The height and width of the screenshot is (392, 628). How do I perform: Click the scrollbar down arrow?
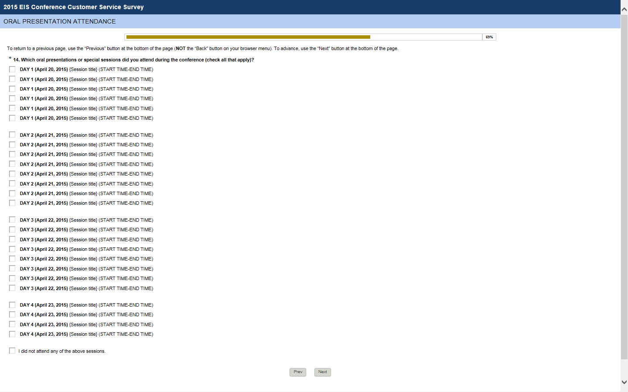click(x=624, y=382)
